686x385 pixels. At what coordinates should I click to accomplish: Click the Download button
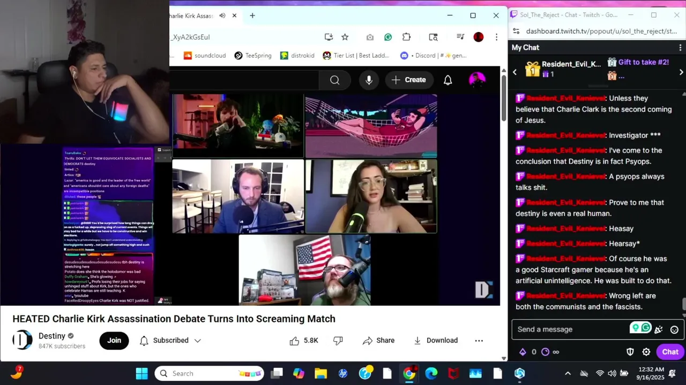pyautogui.click(x=435, y=341)
